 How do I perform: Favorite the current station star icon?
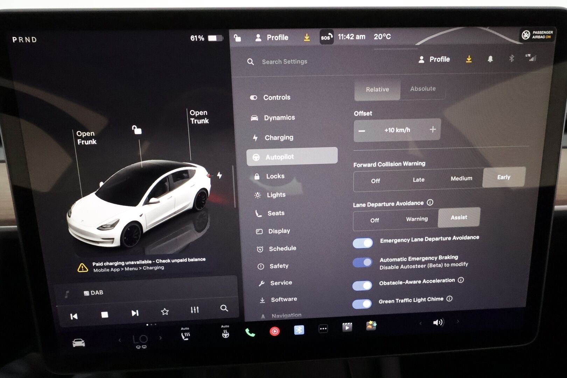[165, 311]
